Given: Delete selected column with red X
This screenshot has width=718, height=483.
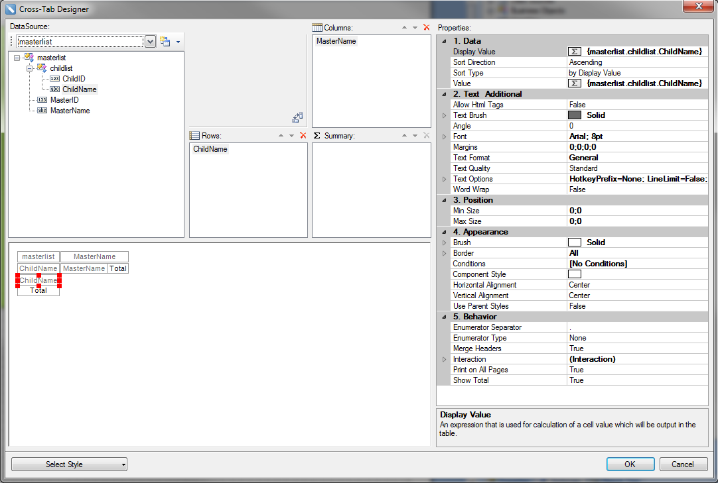Looking at the screenshot, I should [426, 27].
